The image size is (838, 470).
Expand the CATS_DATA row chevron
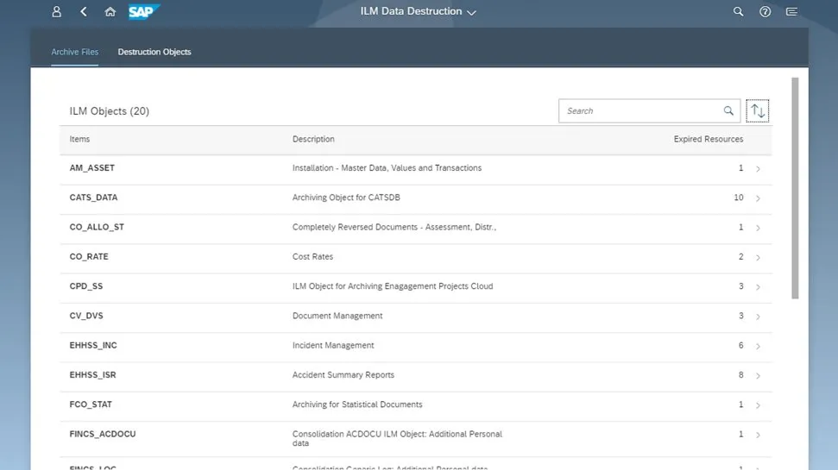click(758, 198)
